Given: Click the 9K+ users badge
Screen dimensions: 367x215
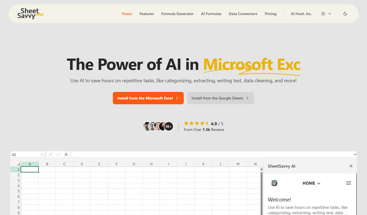Looking at the screenshot, I should 169,126.
